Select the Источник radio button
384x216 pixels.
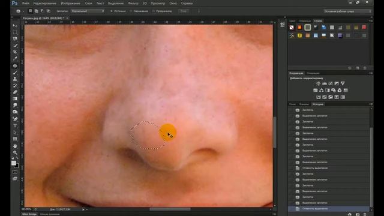(112, 11)
